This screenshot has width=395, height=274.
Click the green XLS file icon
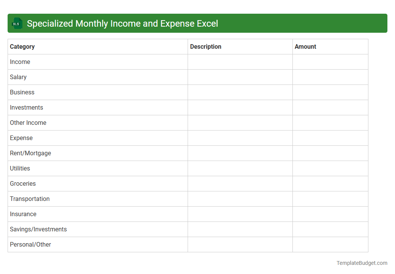pyautogui.click(x=17, y=23)
